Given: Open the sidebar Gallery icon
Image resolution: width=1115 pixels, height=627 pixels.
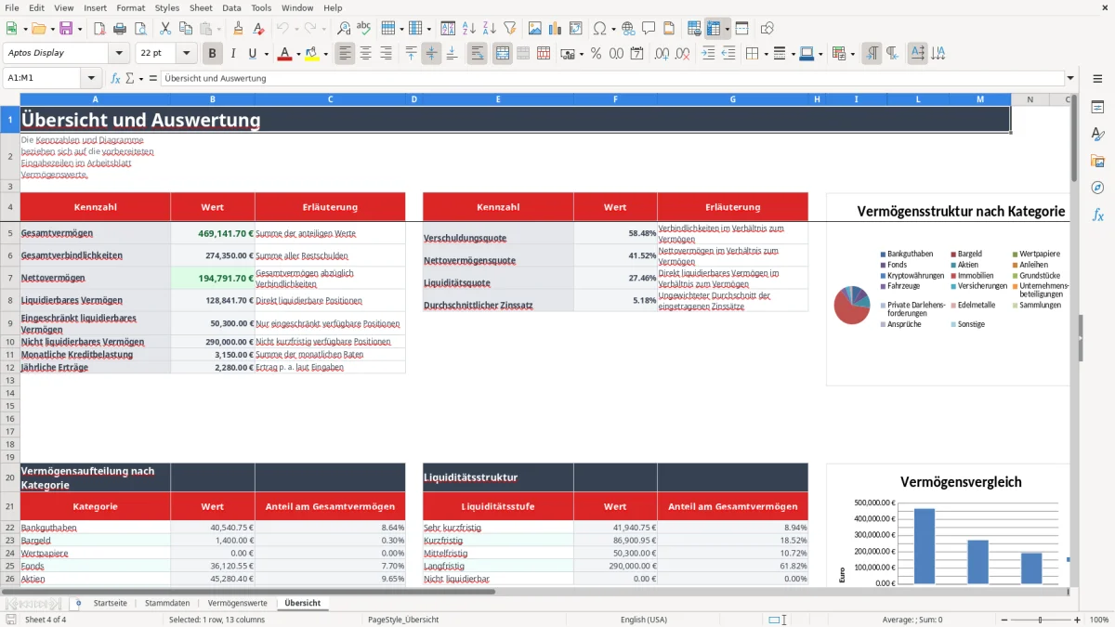Looking at the screenshot, I should pyautogui.click(x=1097, y=162).
